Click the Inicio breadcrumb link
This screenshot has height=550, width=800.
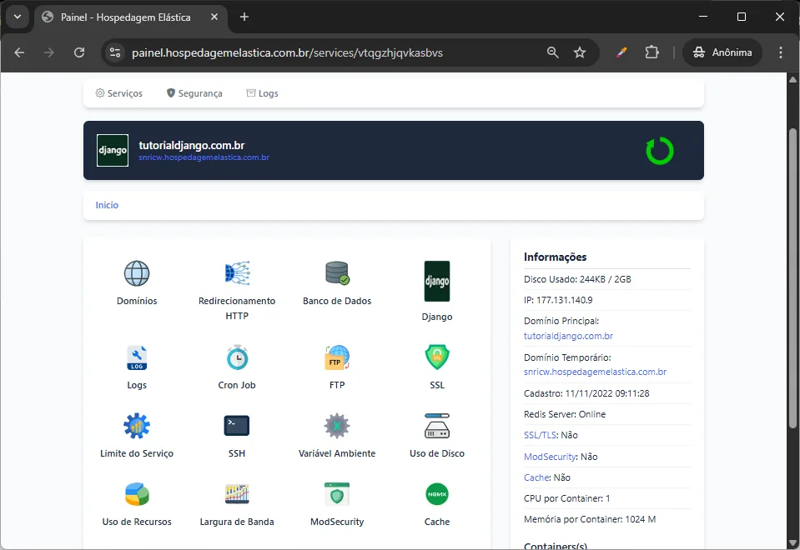click(107, 205)
